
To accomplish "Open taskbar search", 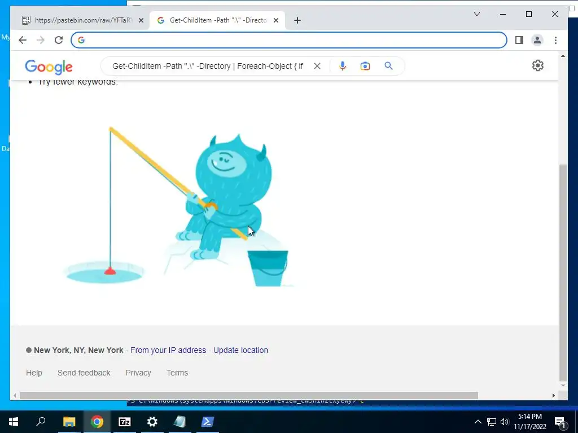I will 41,422.
